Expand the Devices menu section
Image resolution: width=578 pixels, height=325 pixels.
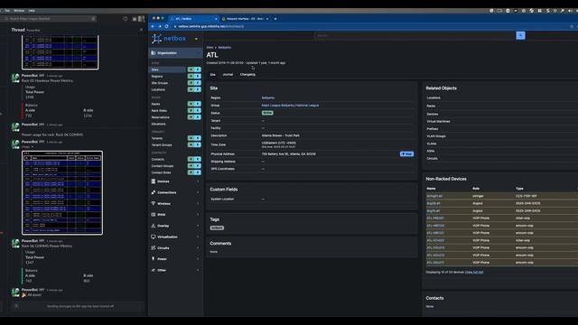175,181
